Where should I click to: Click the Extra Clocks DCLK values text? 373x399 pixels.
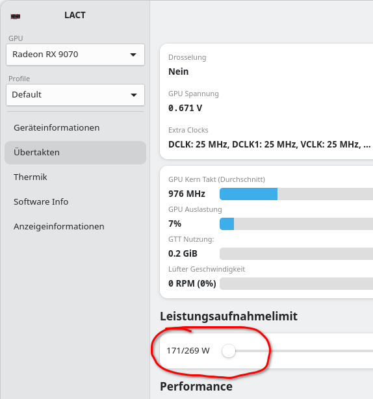269,144
